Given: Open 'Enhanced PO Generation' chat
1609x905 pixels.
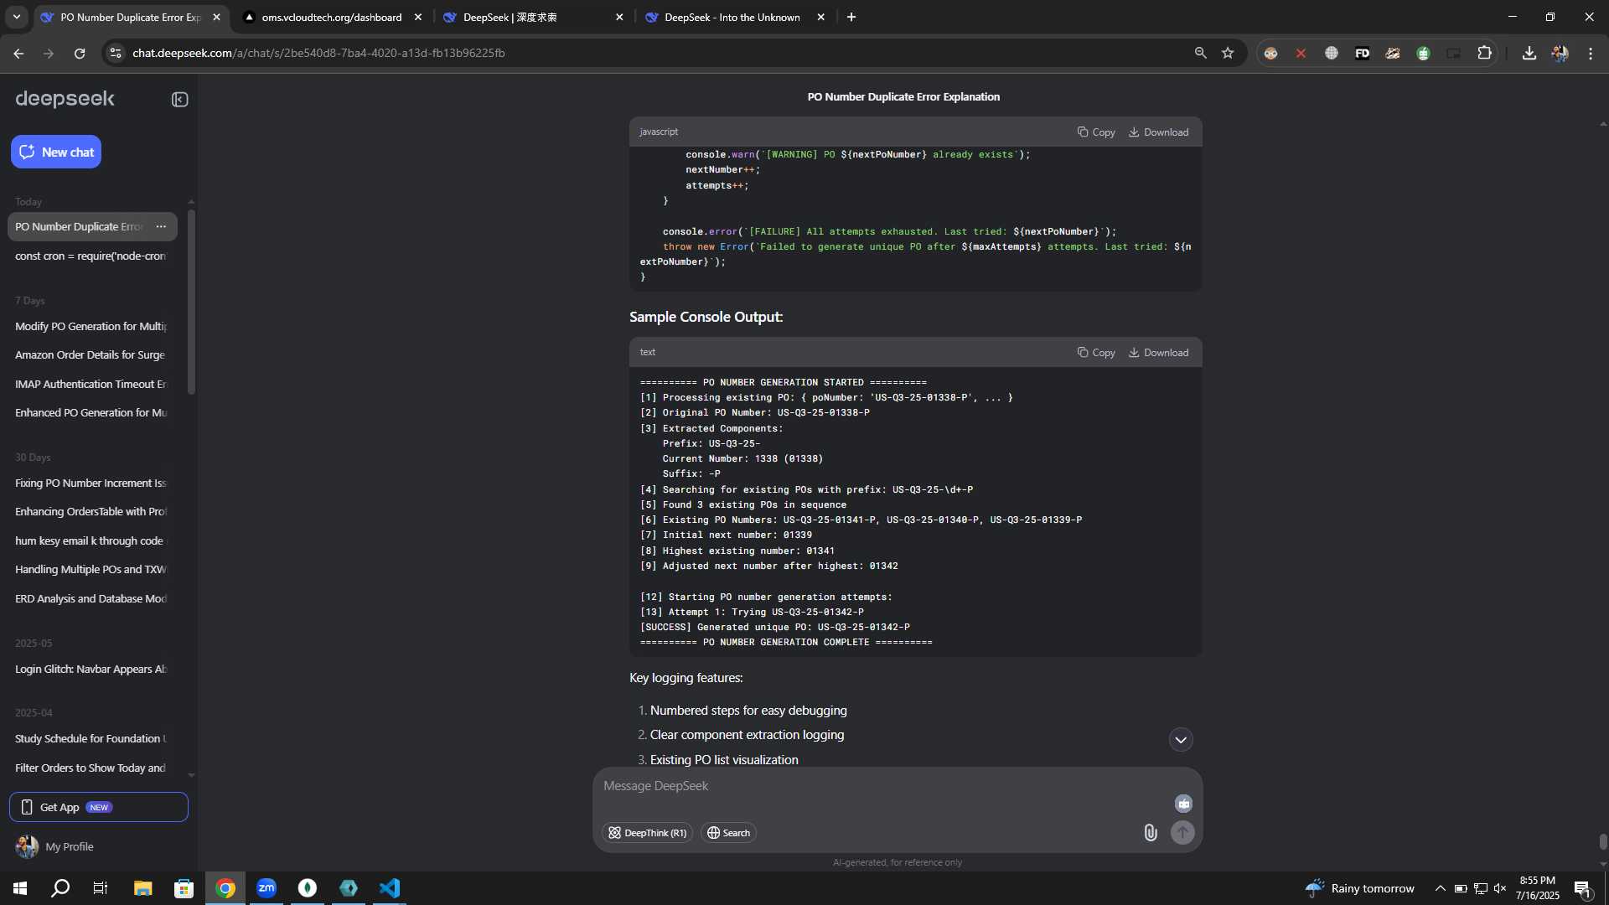Looking at the screenshot, I should [91, 412].
